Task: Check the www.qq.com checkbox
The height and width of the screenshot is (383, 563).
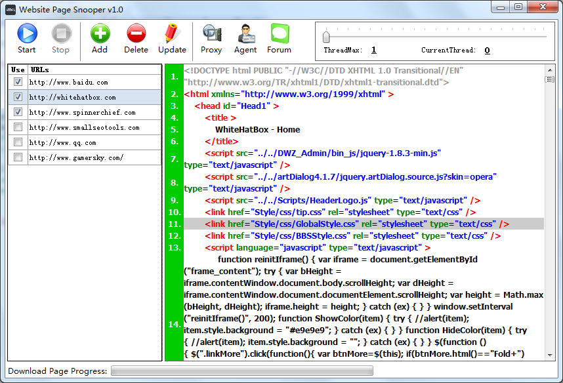Action: [x=18, y=142]
